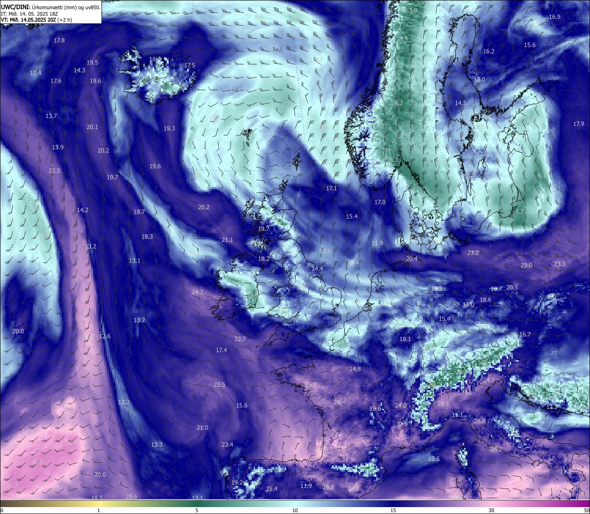Click the 18.2 value over the Irish Sea

coord(264,259)
